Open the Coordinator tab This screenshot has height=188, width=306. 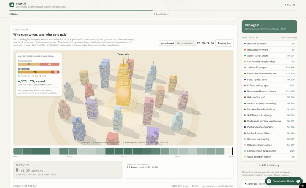click(161, 14)
